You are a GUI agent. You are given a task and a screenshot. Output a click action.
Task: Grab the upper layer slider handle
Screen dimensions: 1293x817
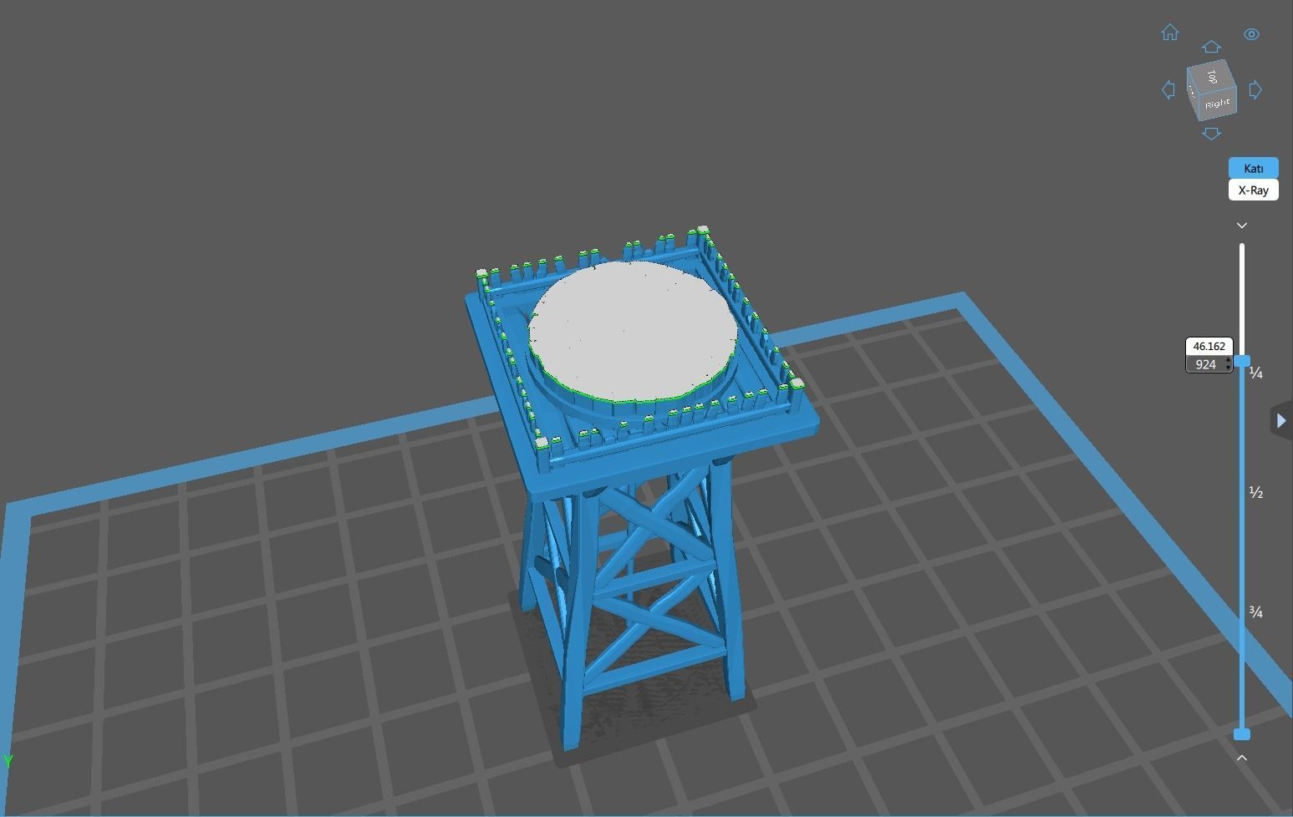click(x=1242, y=361)
